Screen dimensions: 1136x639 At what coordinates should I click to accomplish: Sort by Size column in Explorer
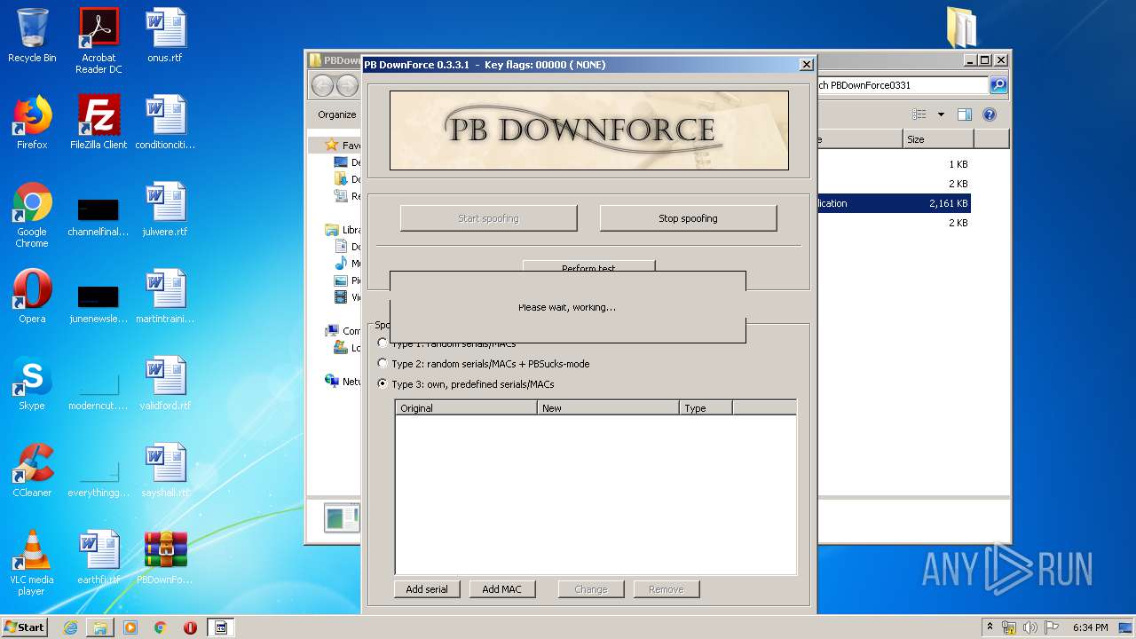click(938, 139)
